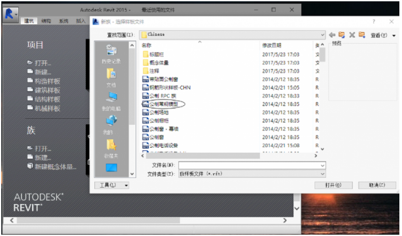Click the file list vertical scrollbar down arrow

pyautogui.click(x=323, y=149)
